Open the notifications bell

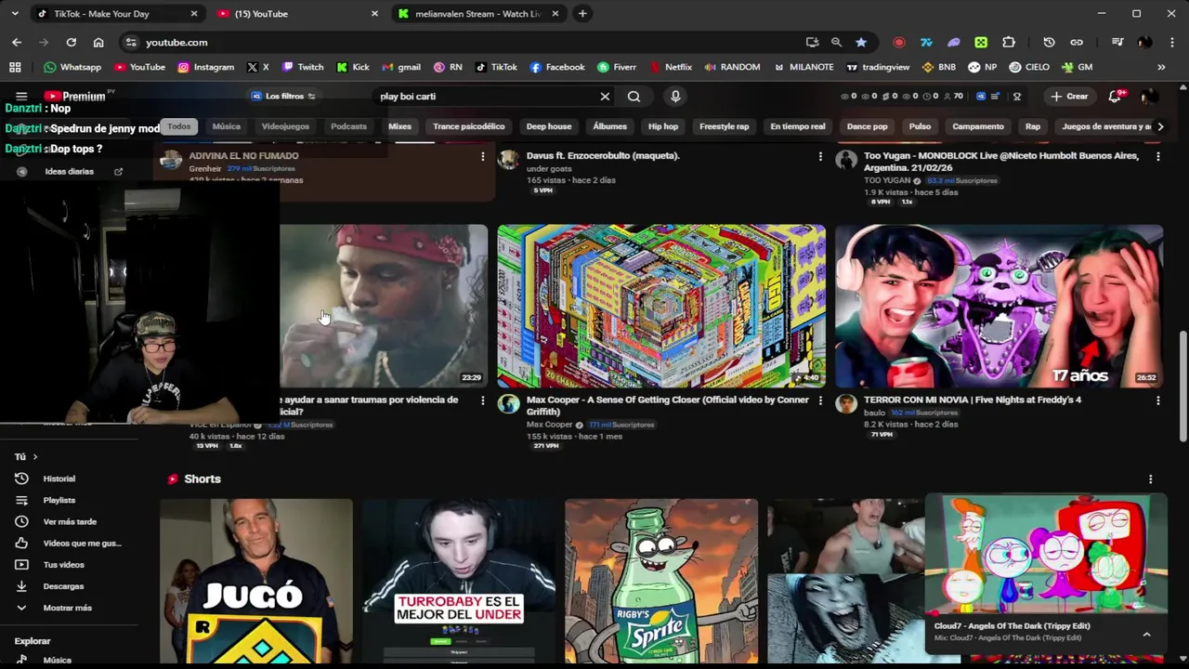(x=1115, y=96)
